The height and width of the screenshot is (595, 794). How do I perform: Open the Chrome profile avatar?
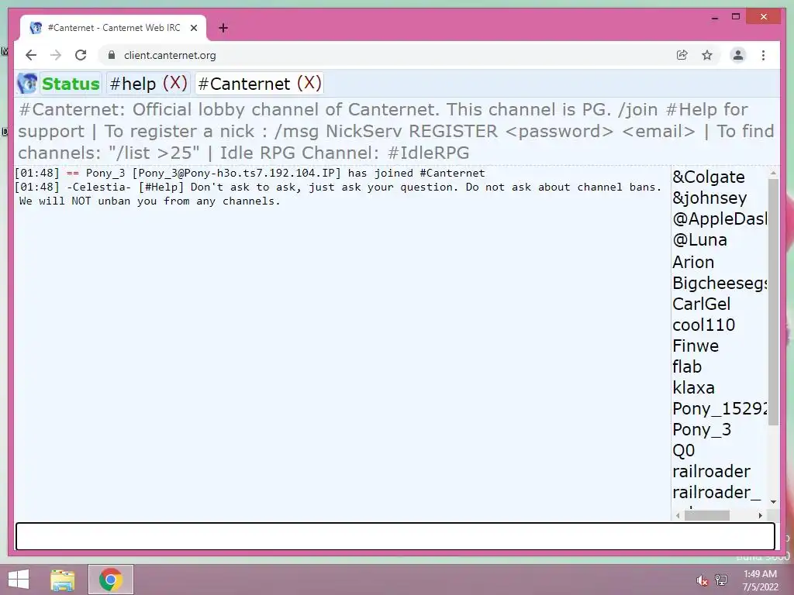pos(738,55)
